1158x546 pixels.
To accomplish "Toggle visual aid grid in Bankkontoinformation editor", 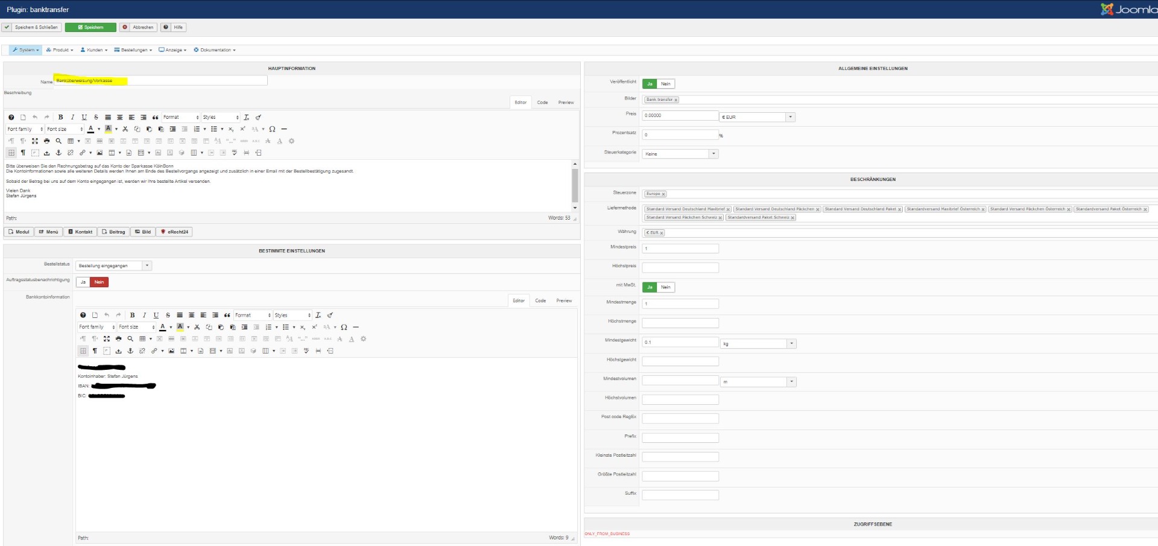I will point(83,351).
